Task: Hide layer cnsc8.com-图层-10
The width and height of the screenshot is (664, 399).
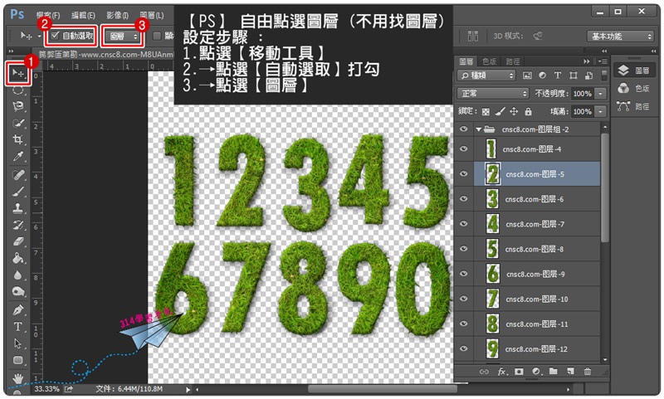Action: [x=464, y=299]
